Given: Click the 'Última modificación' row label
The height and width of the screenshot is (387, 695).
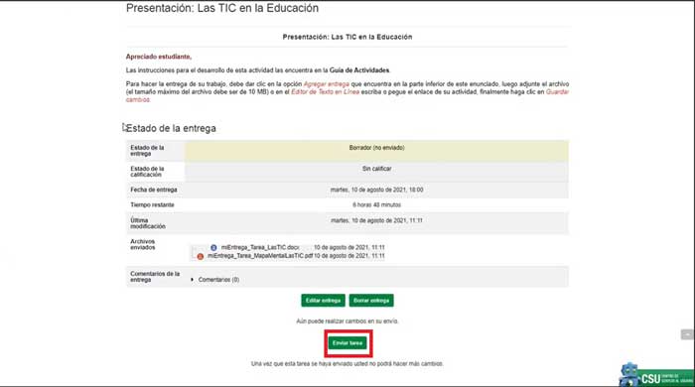Looking at the screenshot, I should [148, 223].
